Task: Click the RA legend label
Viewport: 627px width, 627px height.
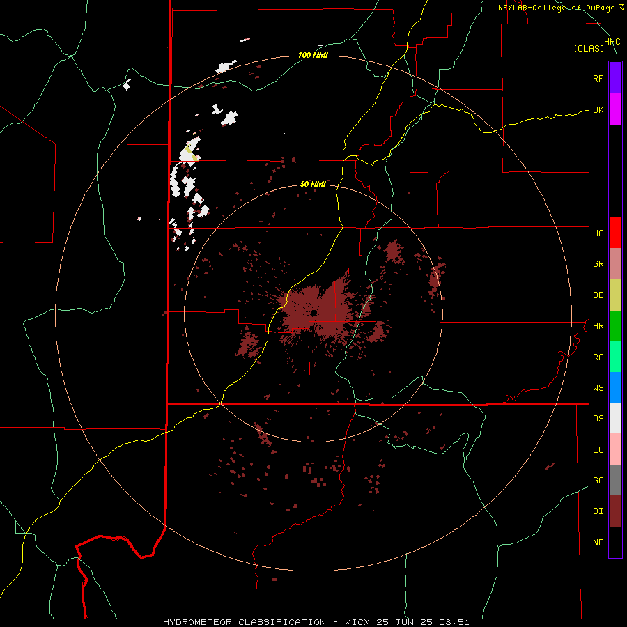Action: pos(598,357)
